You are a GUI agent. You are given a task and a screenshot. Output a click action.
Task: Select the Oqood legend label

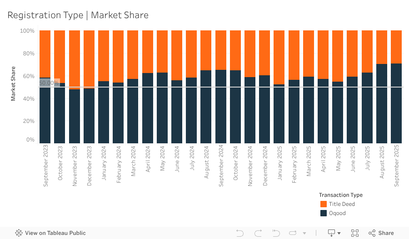coord(337,213)
